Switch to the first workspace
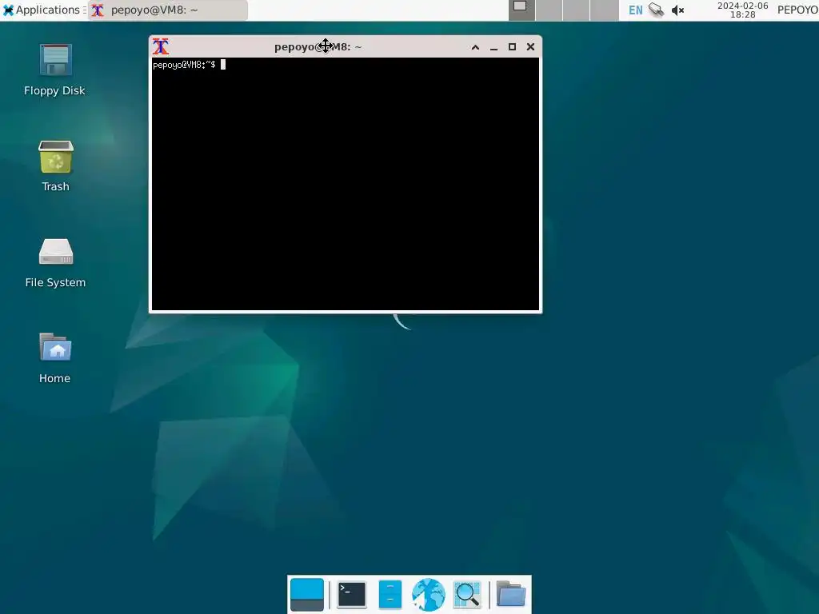The height and width of the screenshot is (614, 819). point(521,10)
